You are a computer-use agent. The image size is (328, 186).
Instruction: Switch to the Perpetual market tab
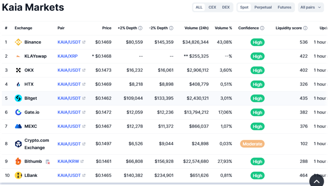tap(263, 7)
